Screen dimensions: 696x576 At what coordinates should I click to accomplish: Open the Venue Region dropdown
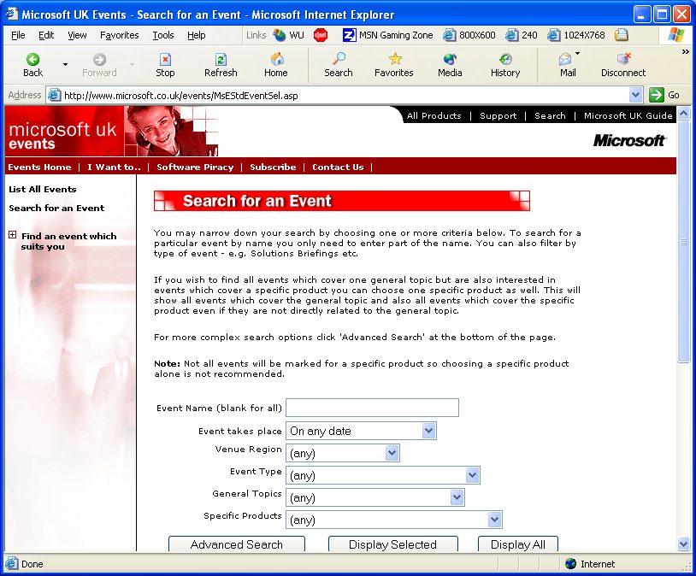click(x=392, y=453)
